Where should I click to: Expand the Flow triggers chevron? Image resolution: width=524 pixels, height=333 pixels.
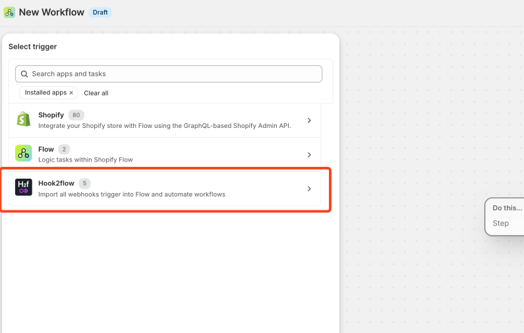point(309,155)
